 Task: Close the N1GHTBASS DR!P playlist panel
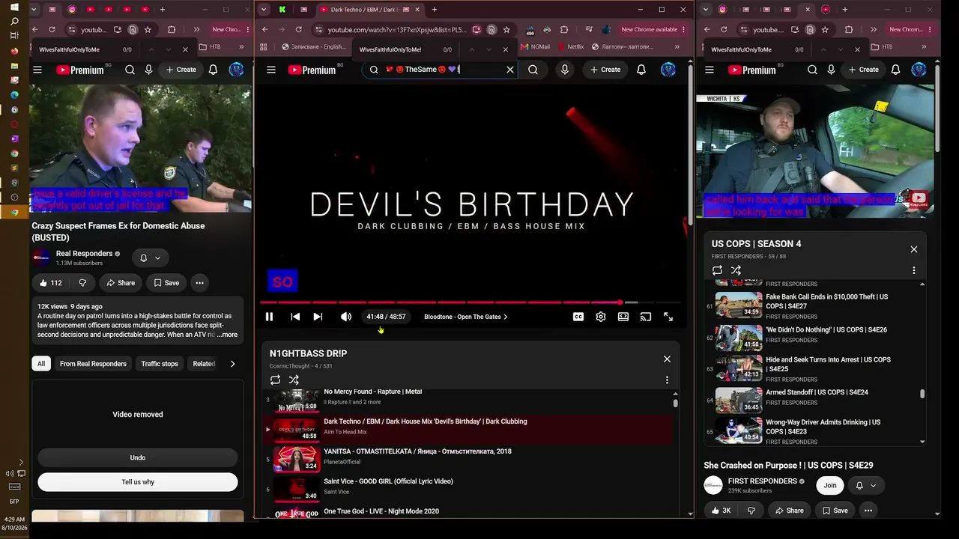667,359
